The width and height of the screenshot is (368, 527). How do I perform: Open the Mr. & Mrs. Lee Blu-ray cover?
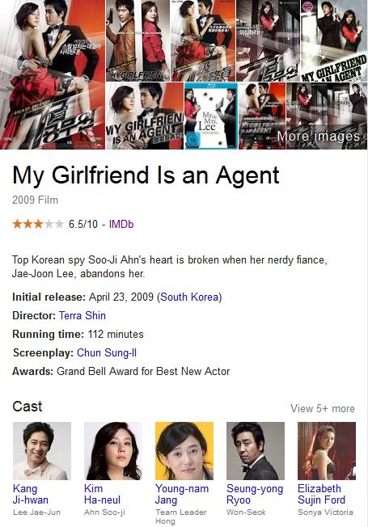[211, 116]
